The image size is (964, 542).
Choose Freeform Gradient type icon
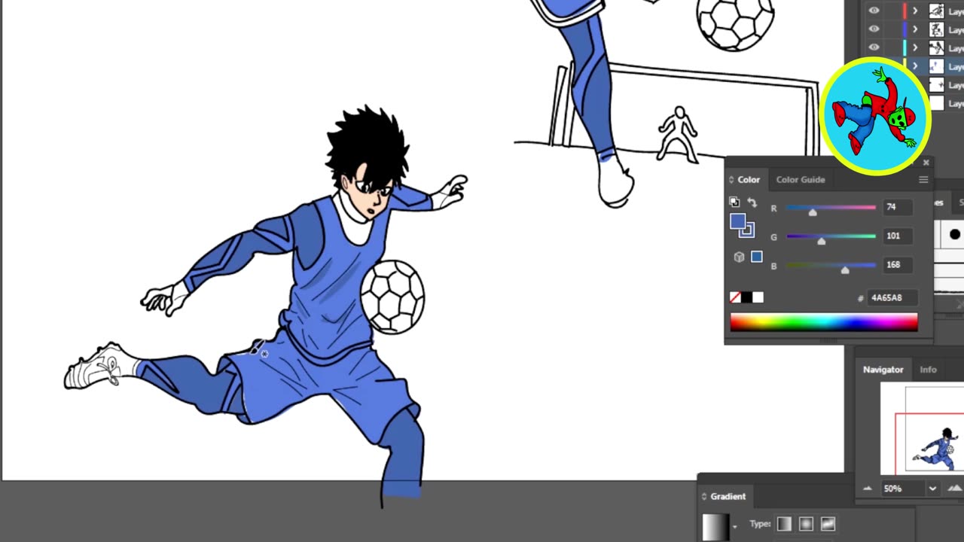point(828,524)
